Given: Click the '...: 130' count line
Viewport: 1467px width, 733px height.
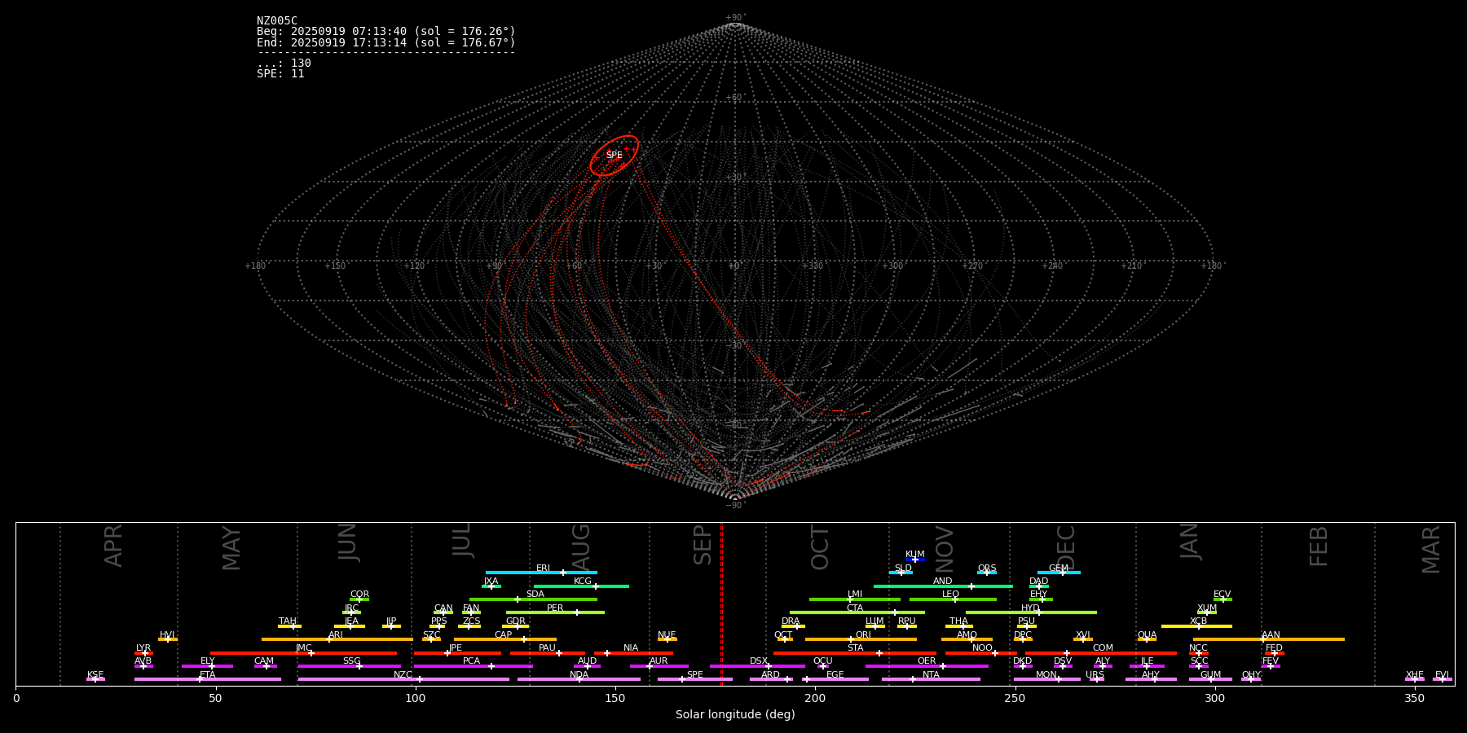Looking at the screenshot, I should tap(284, 64).
